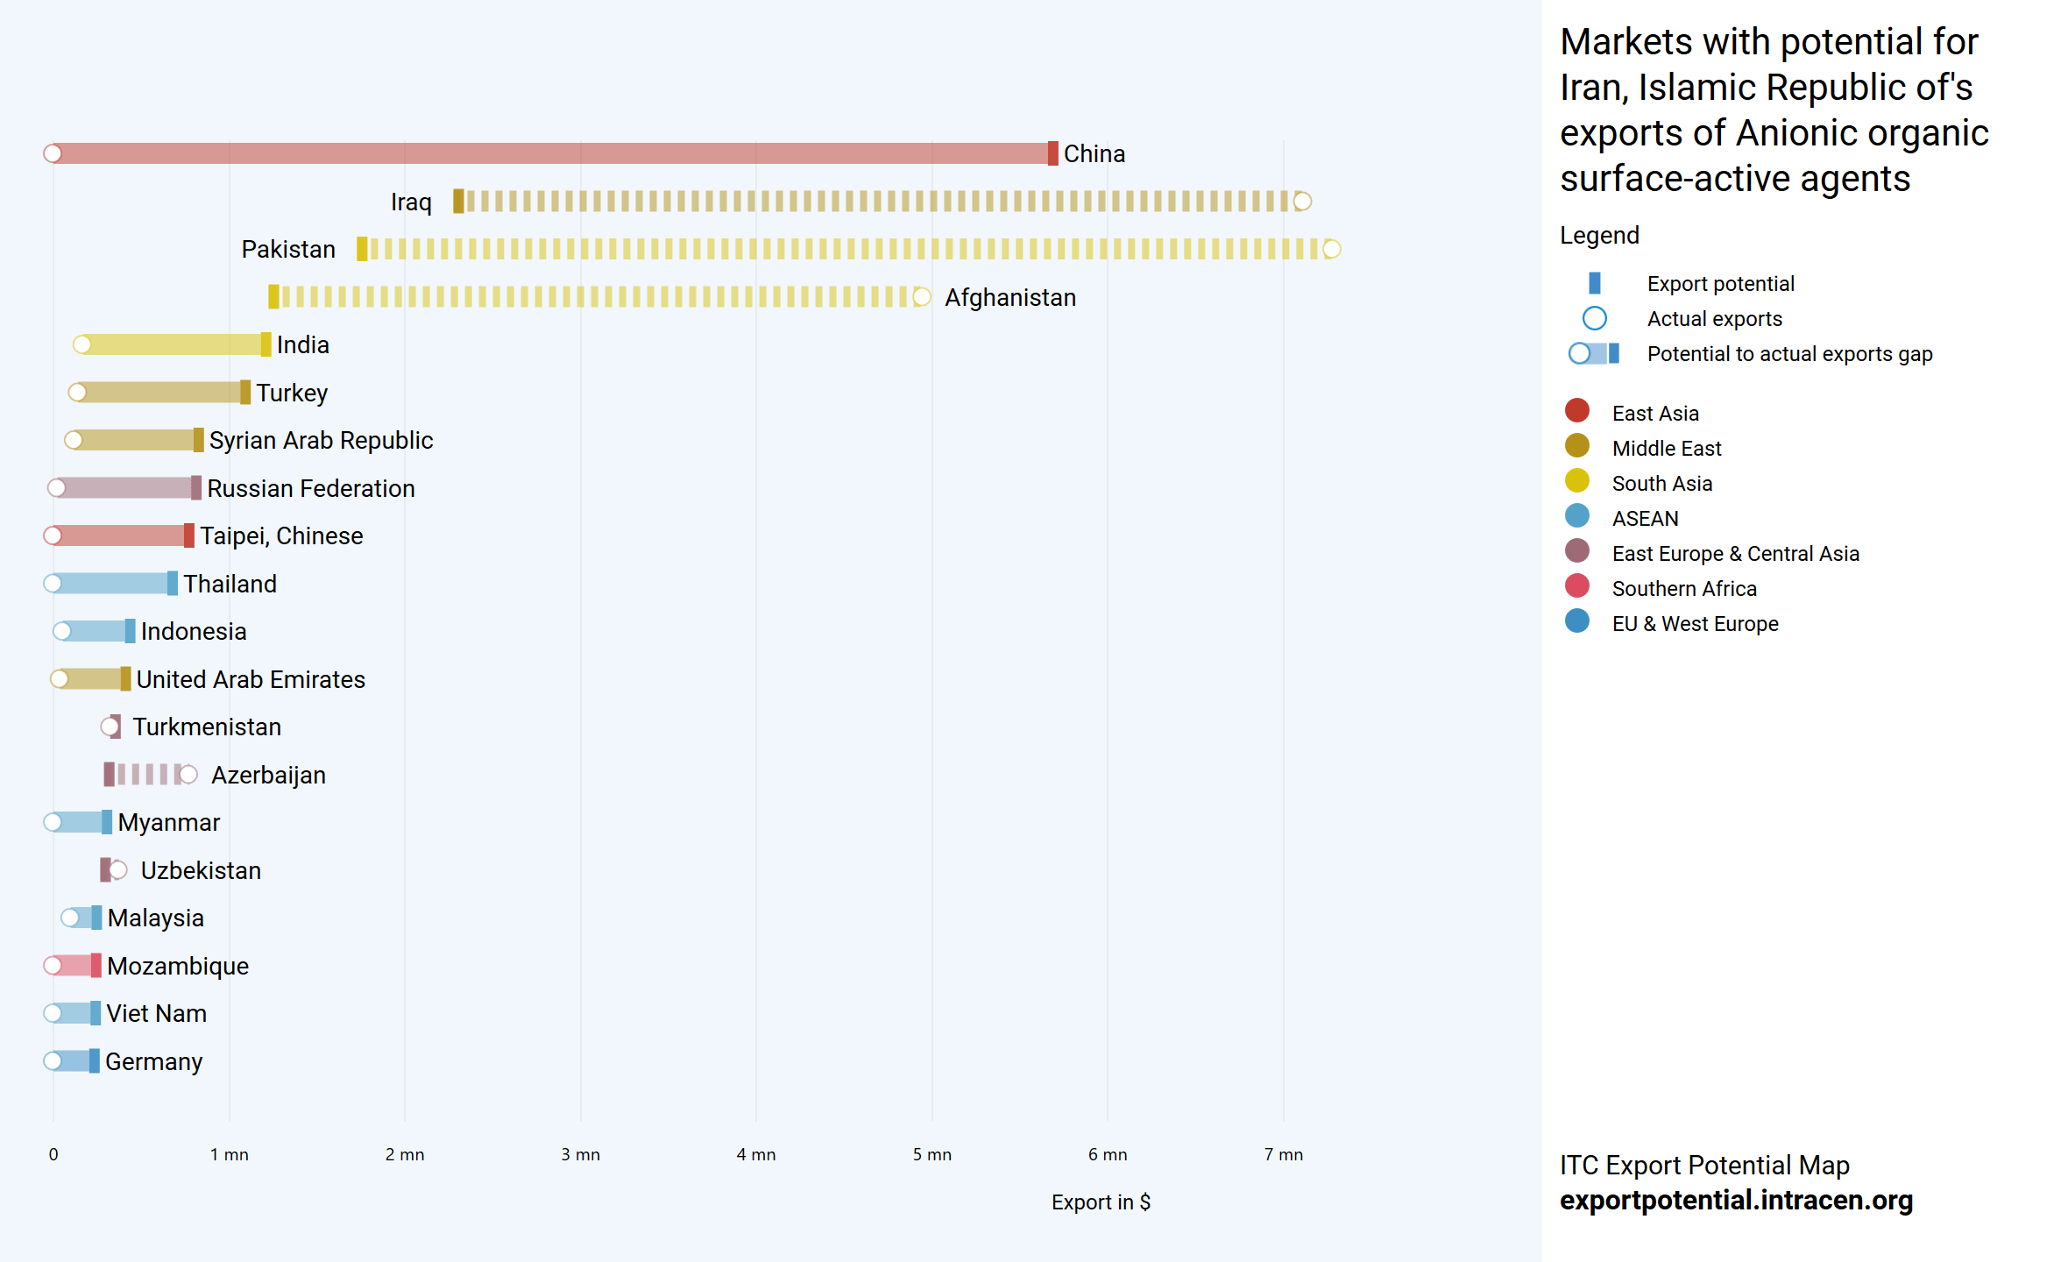Click the Export potential legend bar icon

(x=1594, y=283)
